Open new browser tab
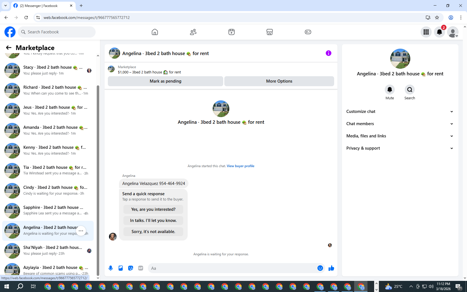The height and width of the screenshot is (292, 467). (x=81, y=6)
